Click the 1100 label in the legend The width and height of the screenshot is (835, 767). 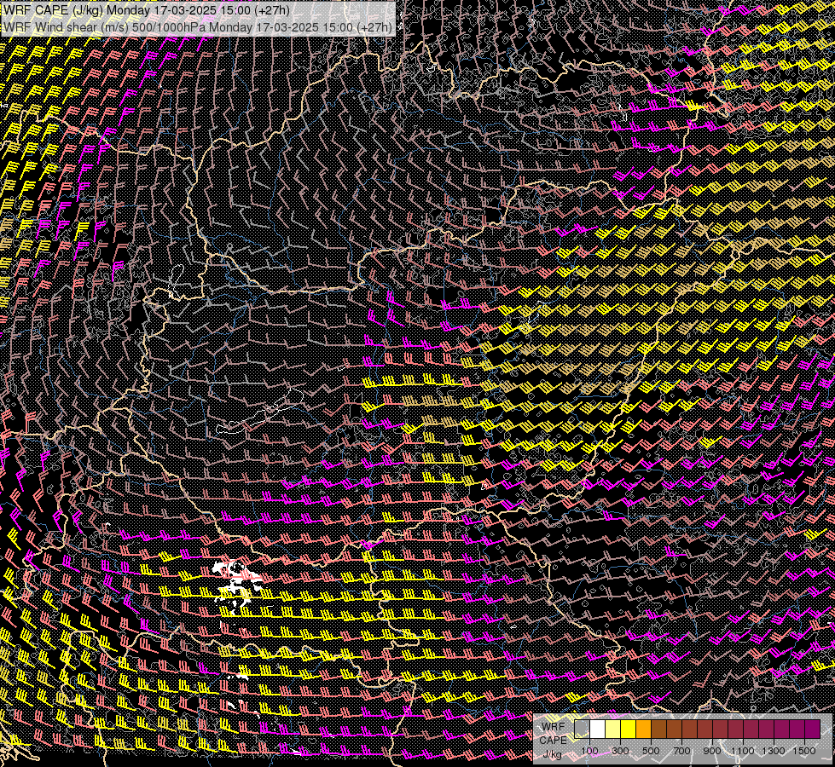click(x=742, y=751)
